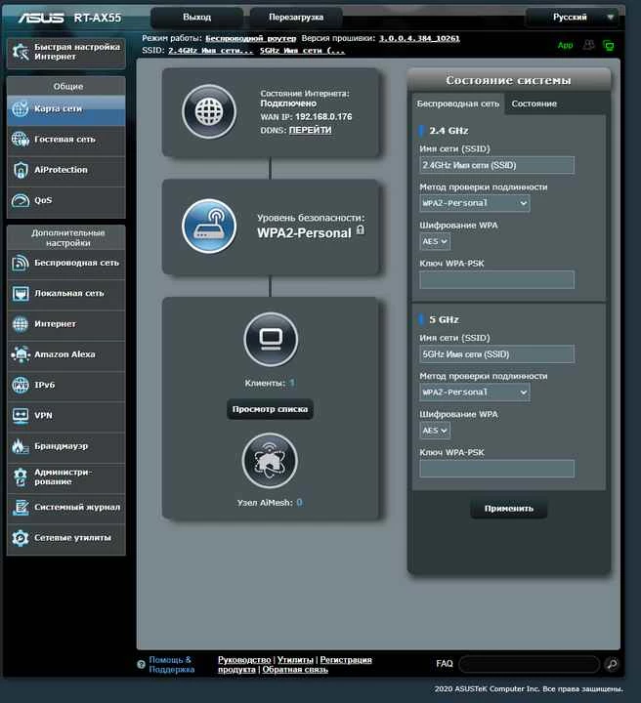Screen dimensions: 641x703
Task: Click the Сетевые утилиты tools icon
Action: 21,538
